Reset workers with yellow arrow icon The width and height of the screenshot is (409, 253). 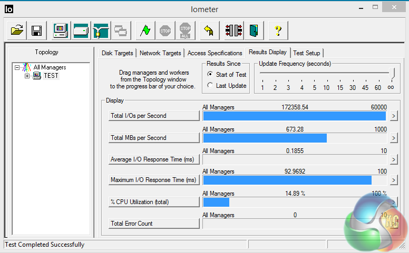[x=209, y=31]
